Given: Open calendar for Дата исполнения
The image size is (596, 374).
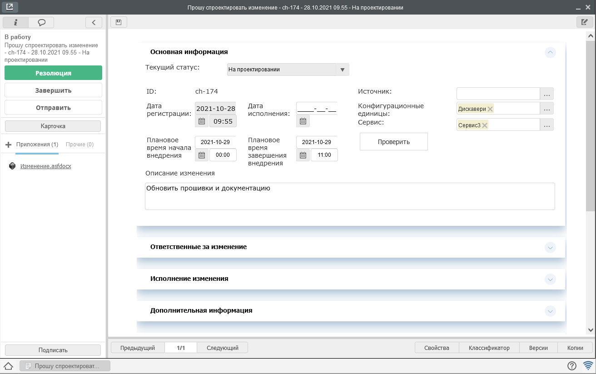Looking at the screenshot, I should tap(303, 121).
